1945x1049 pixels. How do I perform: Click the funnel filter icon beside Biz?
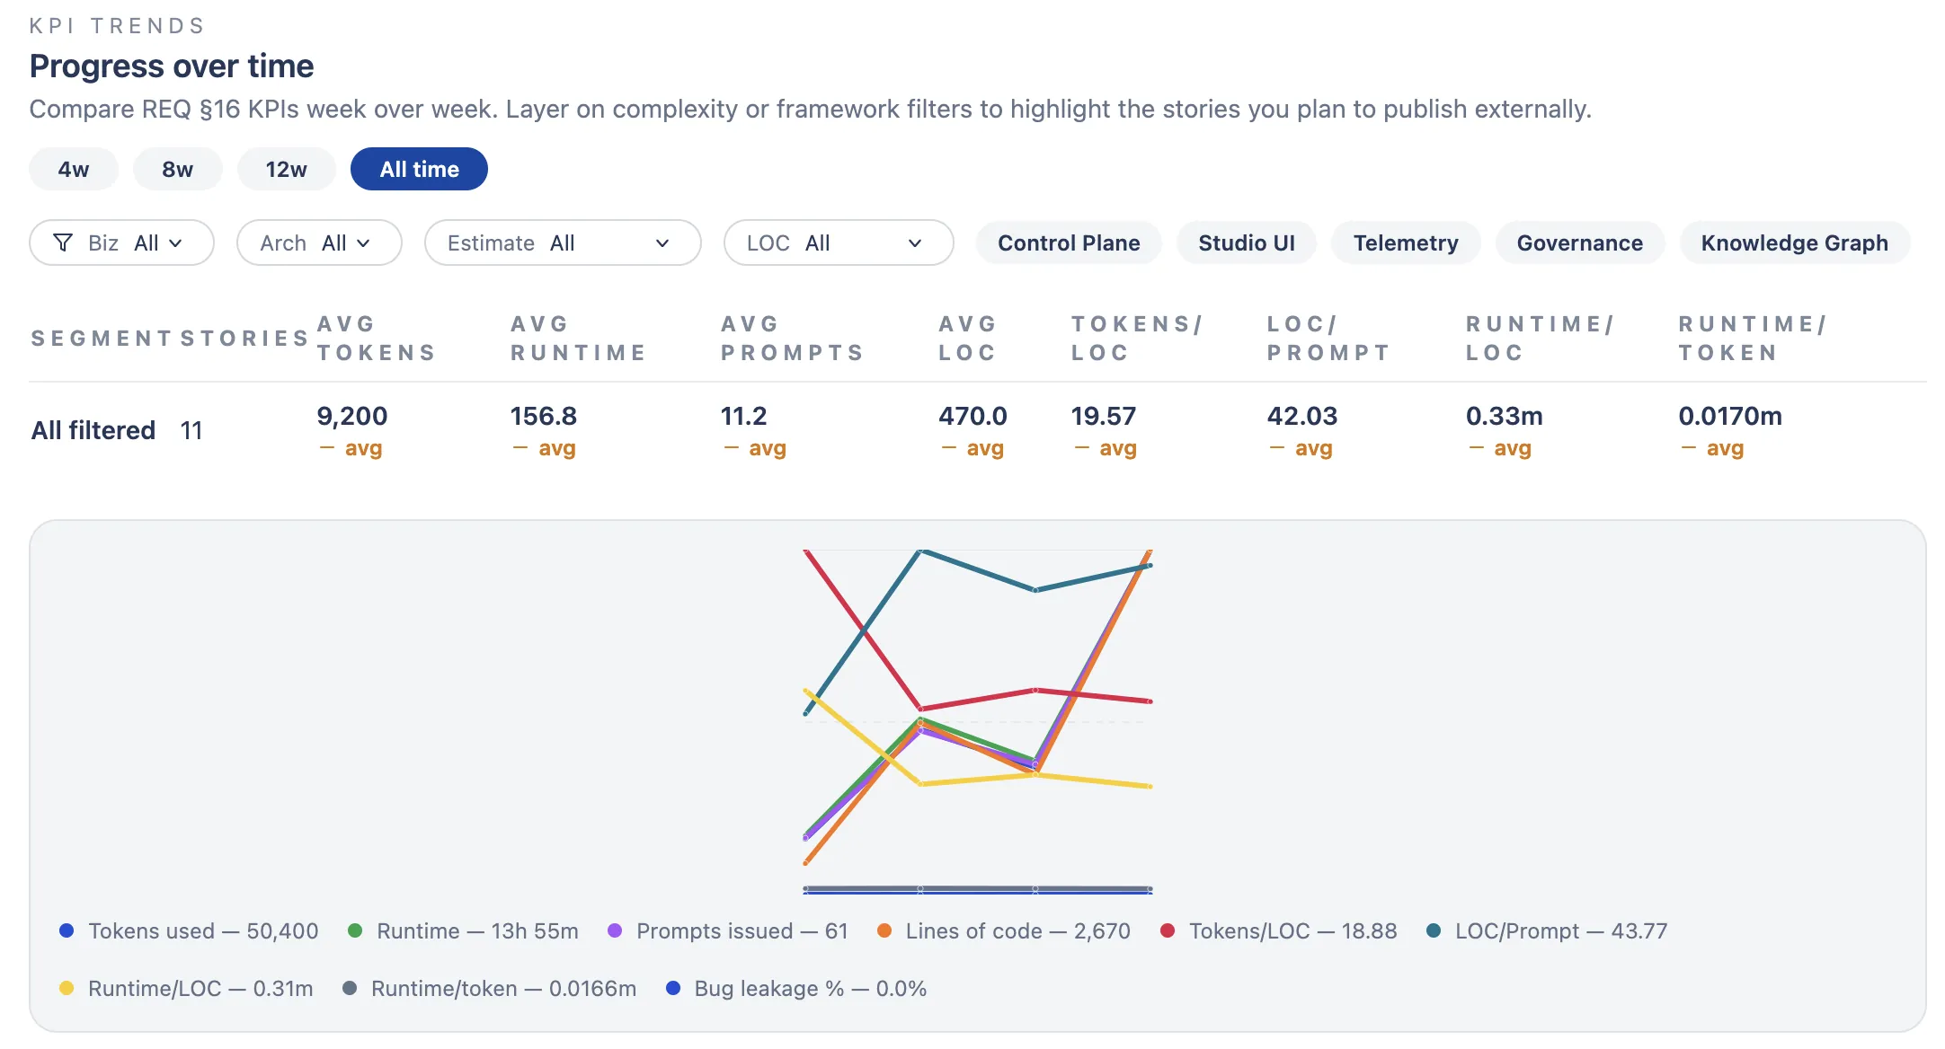pos(63,242)
